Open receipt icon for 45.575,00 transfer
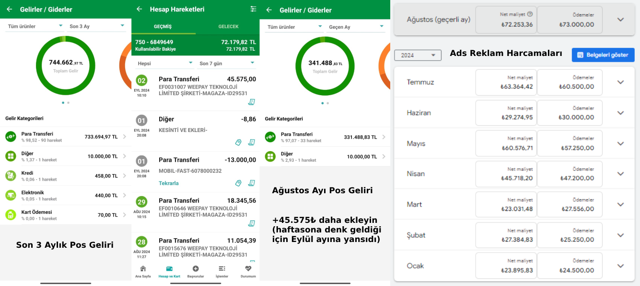Screen dimensions: 640x286 [251, 102]
